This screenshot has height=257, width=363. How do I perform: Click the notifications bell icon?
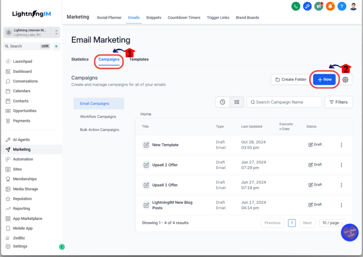(330, 6)
